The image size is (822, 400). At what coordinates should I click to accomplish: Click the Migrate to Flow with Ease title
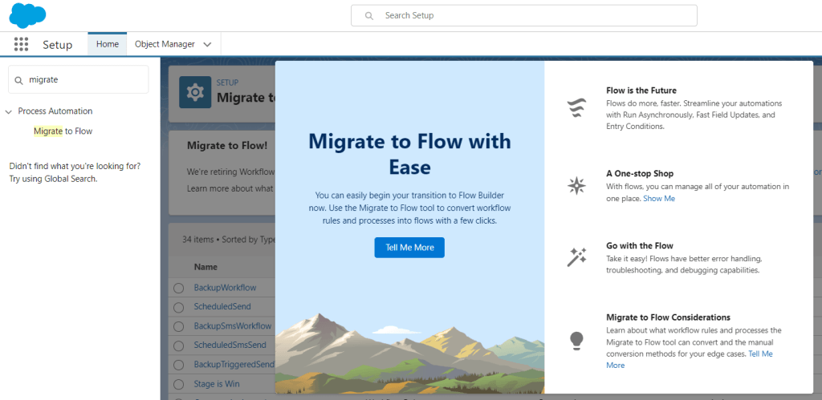(409, 154)
